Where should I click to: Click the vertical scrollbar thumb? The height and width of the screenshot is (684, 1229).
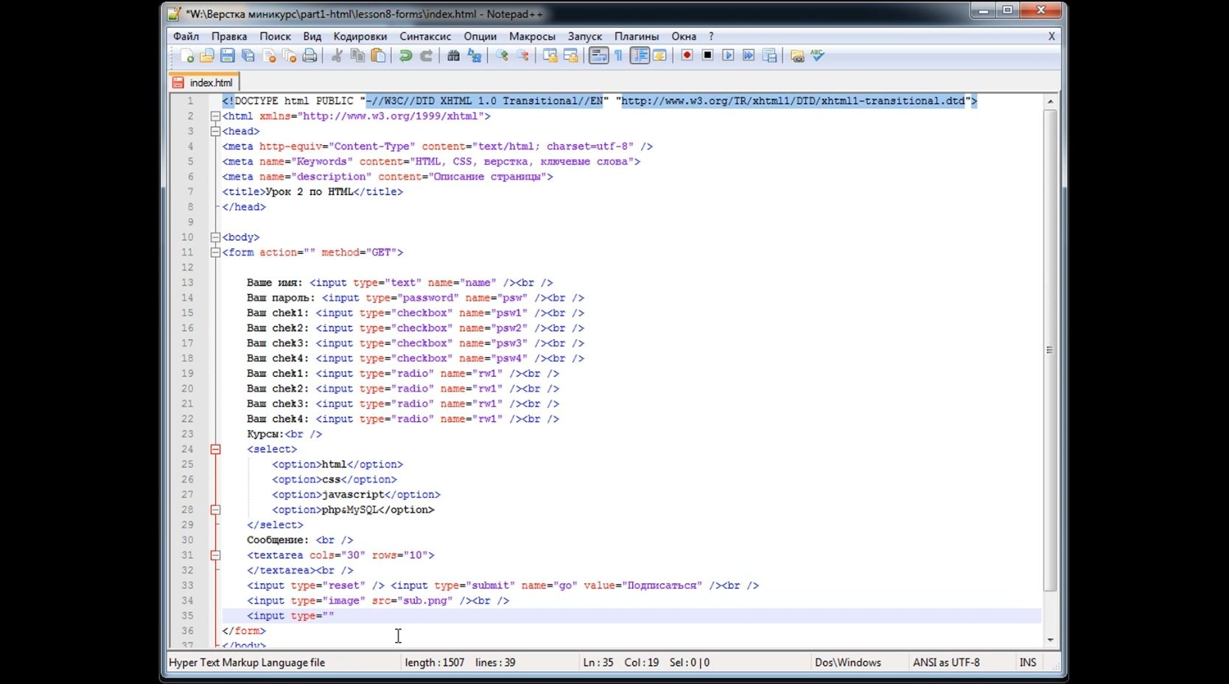coord(1050,350)
